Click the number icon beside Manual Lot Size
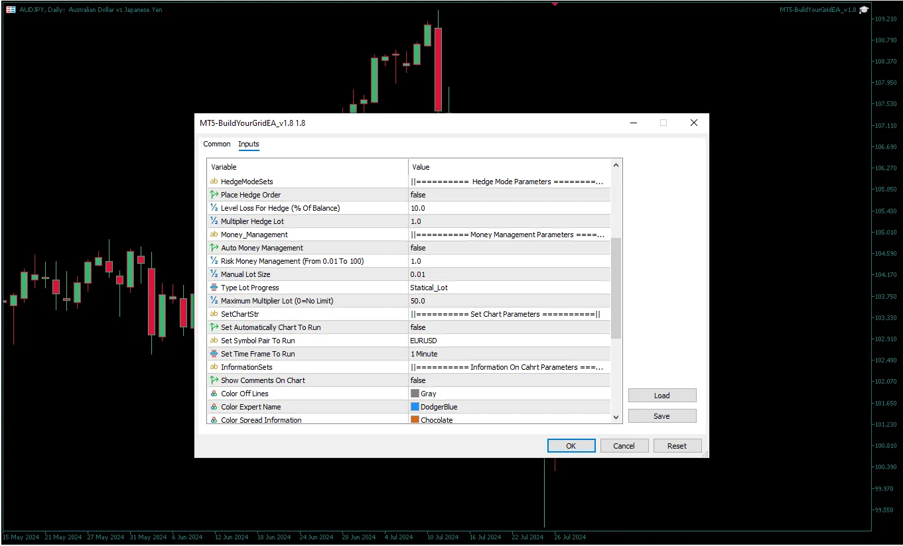 [x=214, y=274]
